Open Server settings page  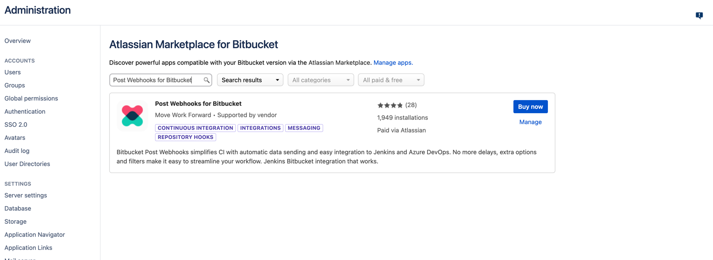coord(26,195)
